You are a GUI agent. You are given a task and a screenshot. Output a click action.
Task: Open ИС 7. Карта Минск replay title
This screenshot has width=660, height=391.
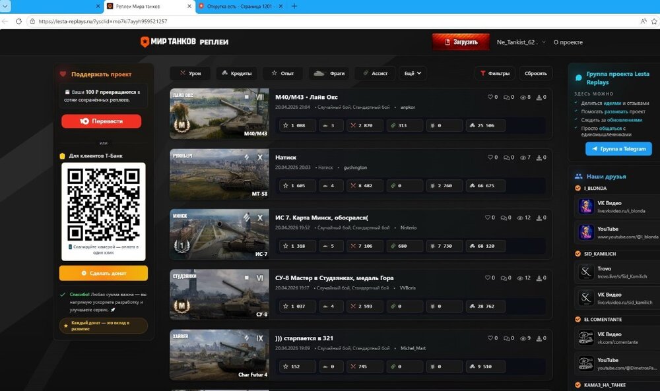(321, 218)
